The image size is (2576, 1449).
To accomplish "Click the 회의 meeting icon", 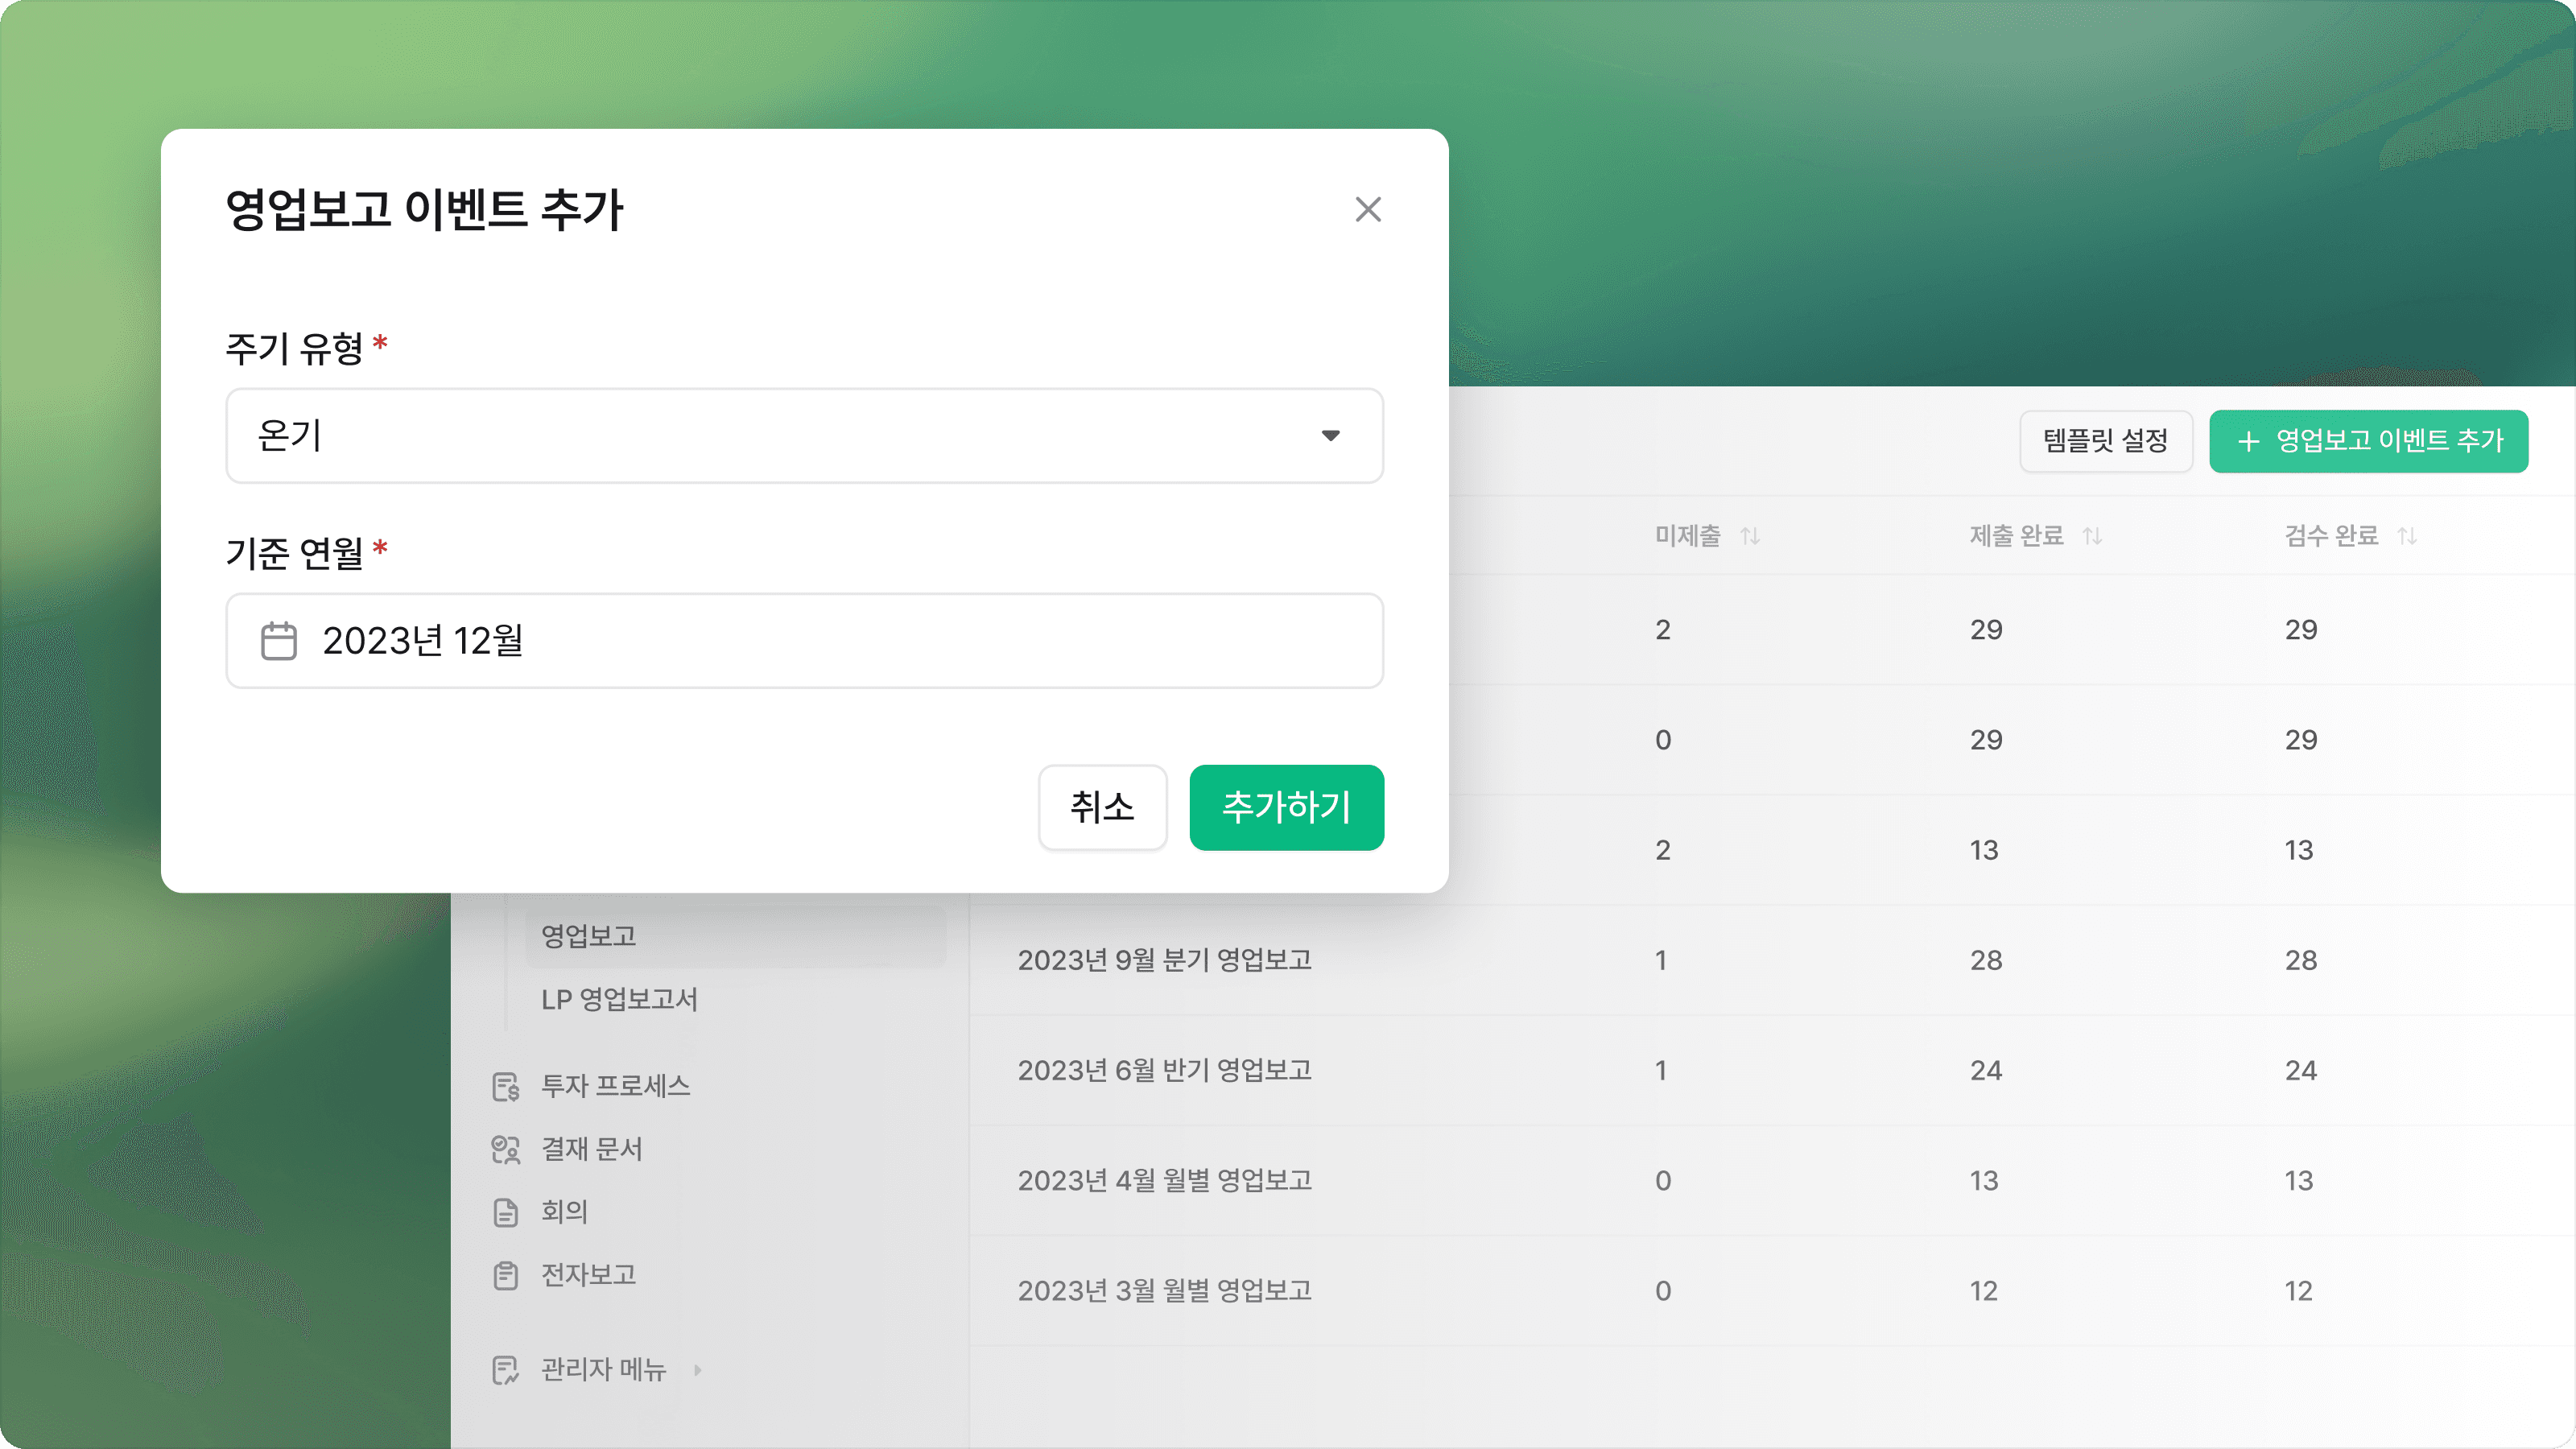I will (506, 1212).
